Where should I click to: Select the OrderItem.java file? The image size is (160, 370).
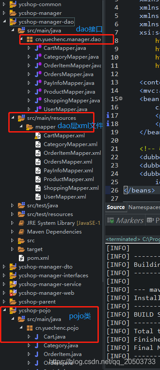(63, 354)
